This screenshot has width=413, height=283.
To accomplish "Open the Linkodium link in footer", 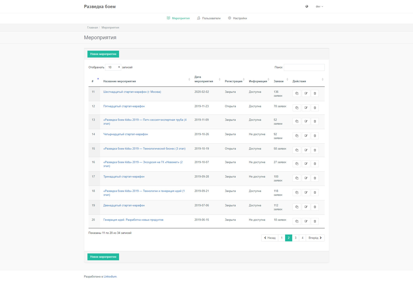I will click(x=110, y=277).
